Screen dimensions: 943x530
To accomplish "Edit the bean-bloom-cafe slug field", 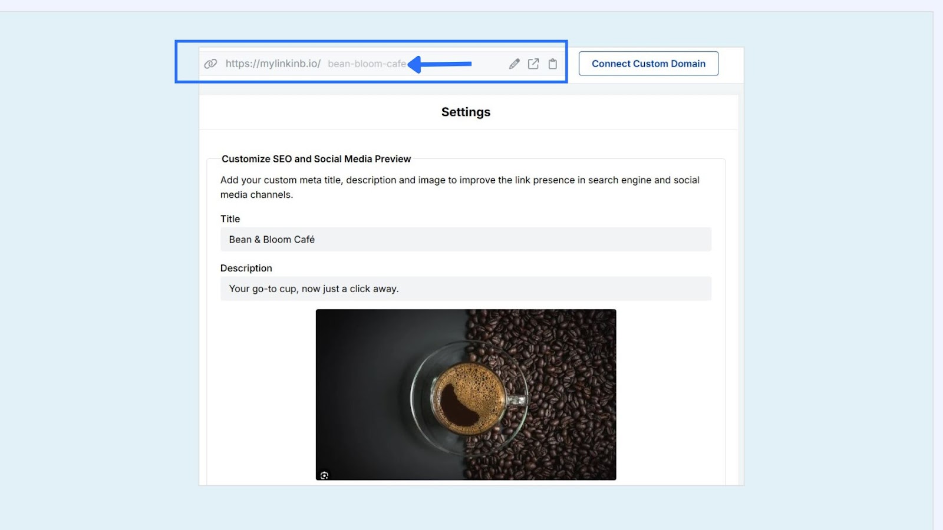I will click(x=367, y=64).
